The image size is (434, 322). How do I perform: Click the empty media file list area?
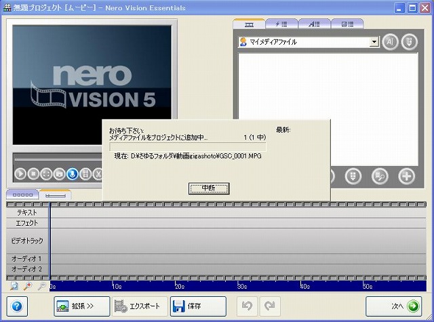328,109
